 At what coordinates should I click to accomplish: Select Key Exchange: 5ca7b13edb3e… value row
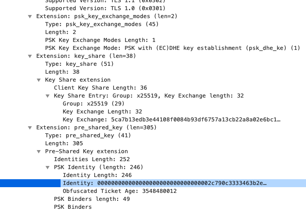click(172, 120)
